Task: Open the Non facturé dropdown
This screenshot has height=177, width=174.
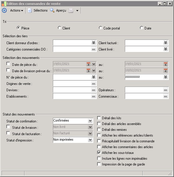Action: (90, 133)
